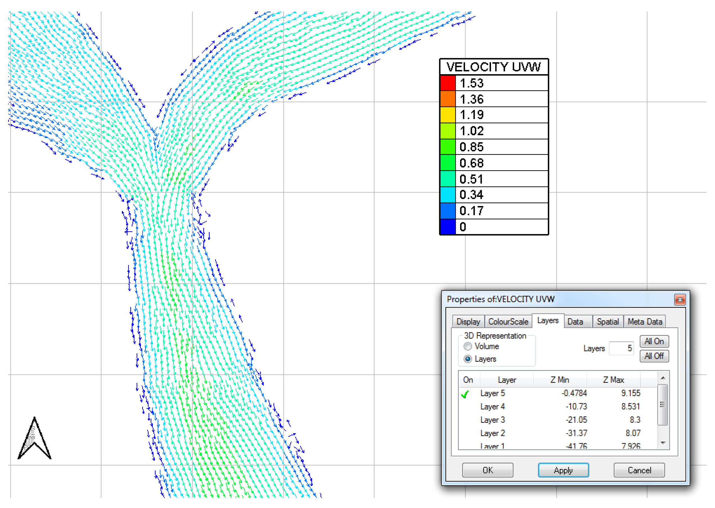This screenshot has height=508, width=715.
Task: Go to the Meta Data tab
Action: 645,322
